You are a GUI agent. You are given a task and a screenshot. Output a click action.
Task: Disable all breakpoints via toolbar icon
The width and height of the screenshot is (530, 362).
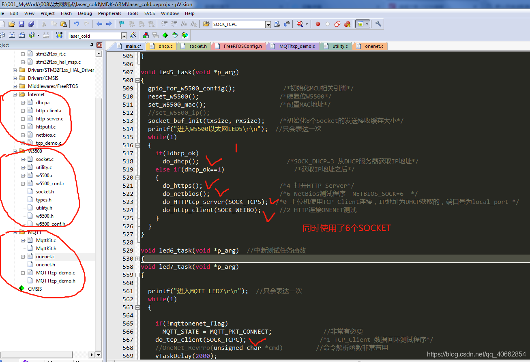point(337,24)
